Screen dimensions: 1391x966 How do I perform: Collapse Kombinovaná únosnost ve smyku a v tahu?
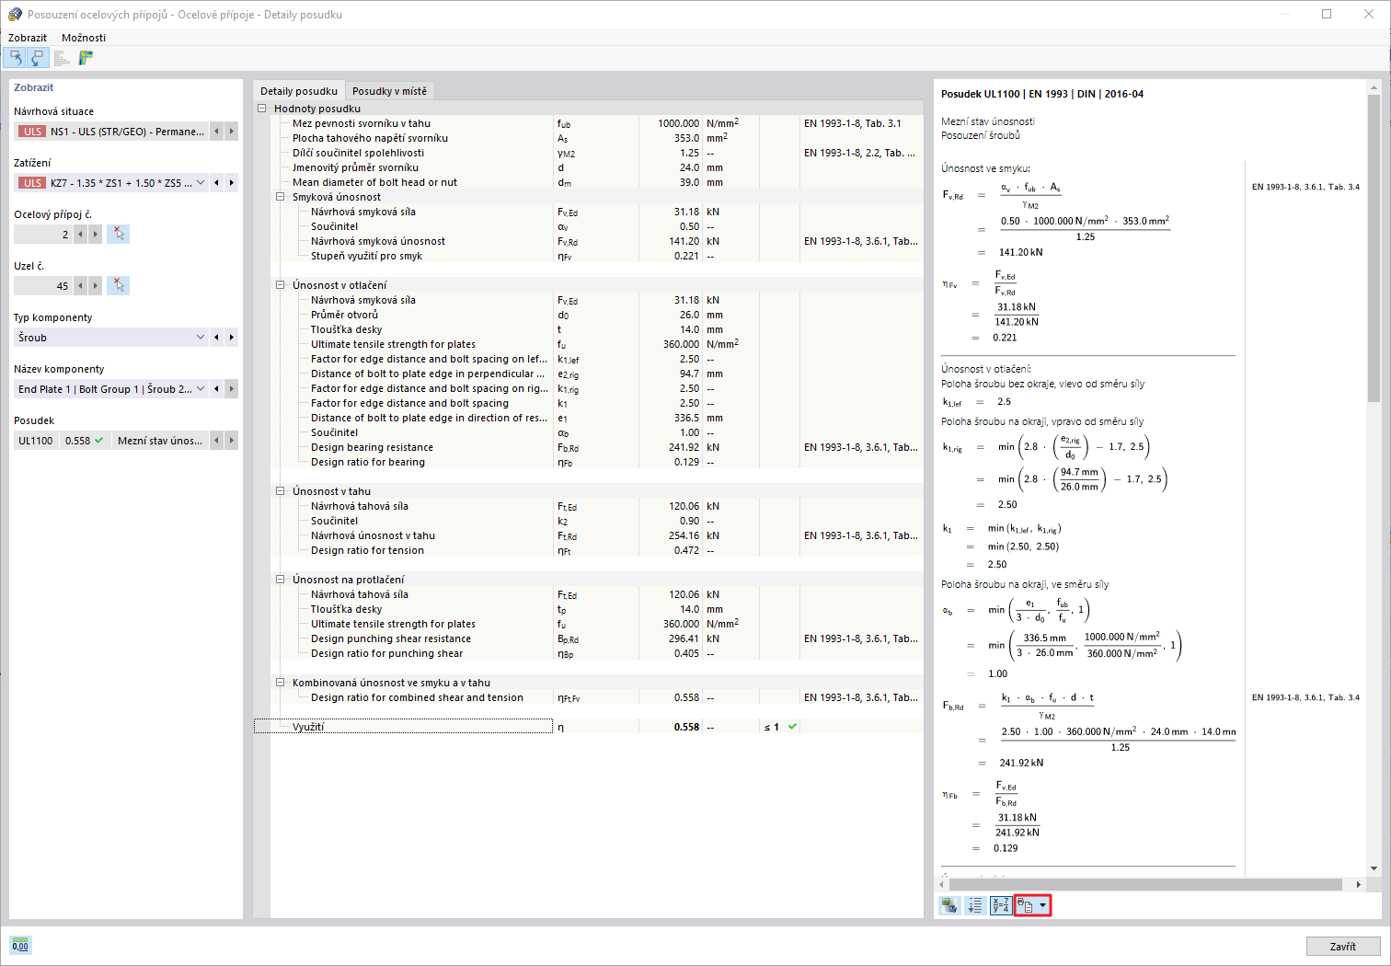pyautogui.click(x=280, y=683)
